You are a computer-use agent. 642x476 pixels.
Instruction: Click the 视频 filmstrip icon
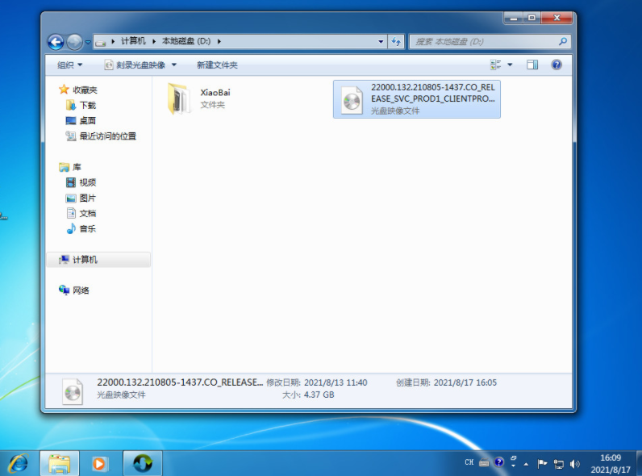tap(71, 182)
